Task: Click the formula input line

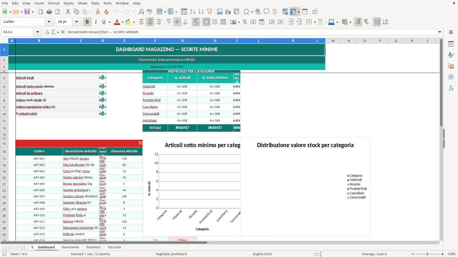Action: 251,32
